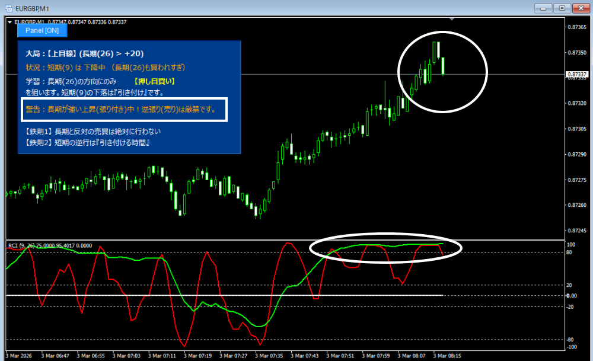Click the current price label 0.87337
This screenshot has height=361, width=593.
(x=576, y=75)
